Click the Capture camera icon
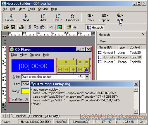The width and height of the screenshot is (148, 125). (104, 15)
